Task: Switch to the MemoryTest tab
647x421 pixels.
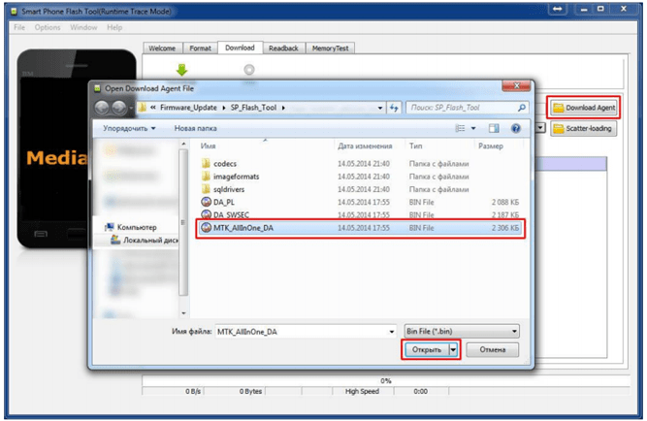Action: pyautogui.click(x=332, y=48)
